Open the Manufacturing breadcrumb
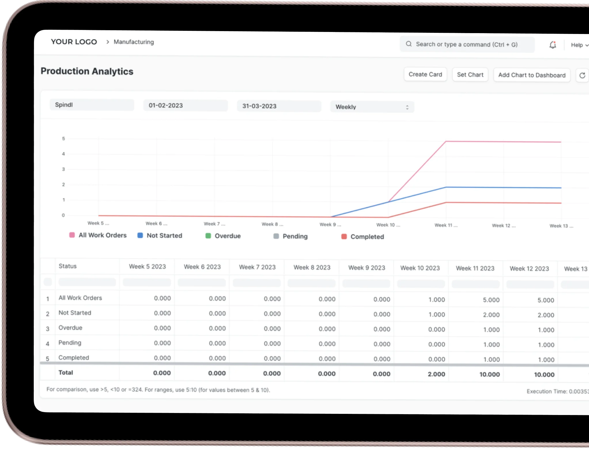This screenshot has height=449, width=589. pyautogui.click(x=134, y=42)
